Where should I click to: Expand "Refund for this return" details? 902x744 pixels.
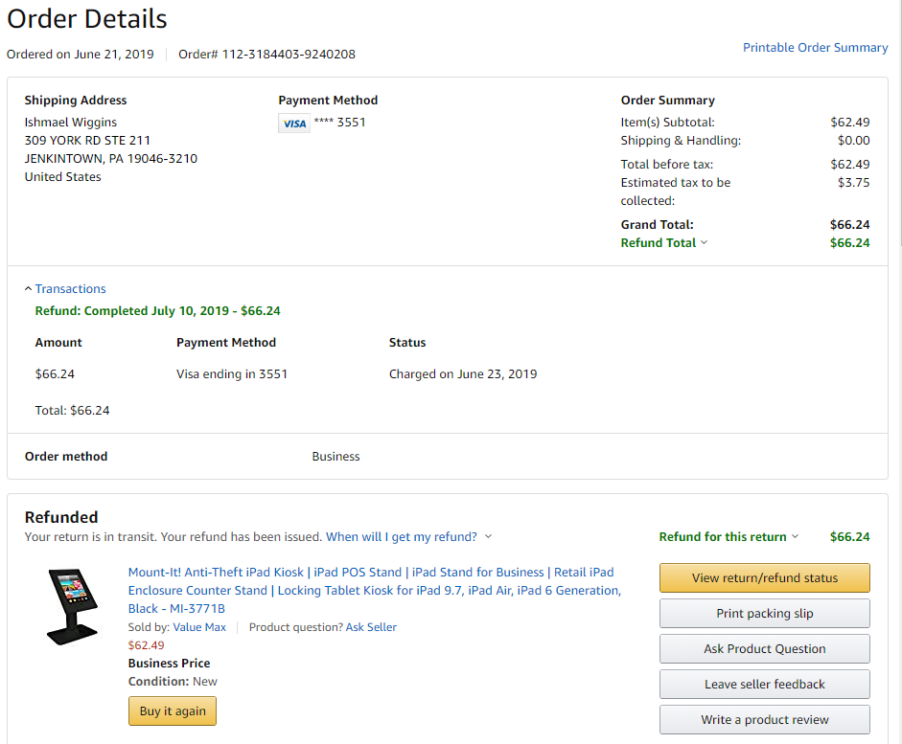point(729,537)
